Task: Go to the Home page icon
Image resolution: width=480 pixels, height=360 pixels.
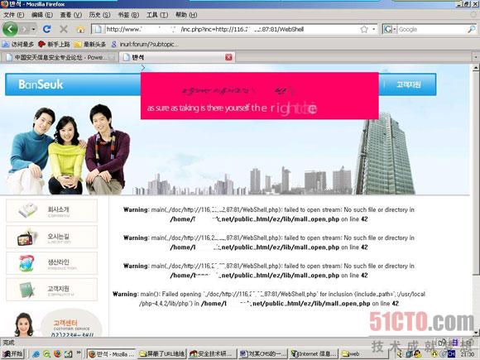Action: click(x=81, y=30)
